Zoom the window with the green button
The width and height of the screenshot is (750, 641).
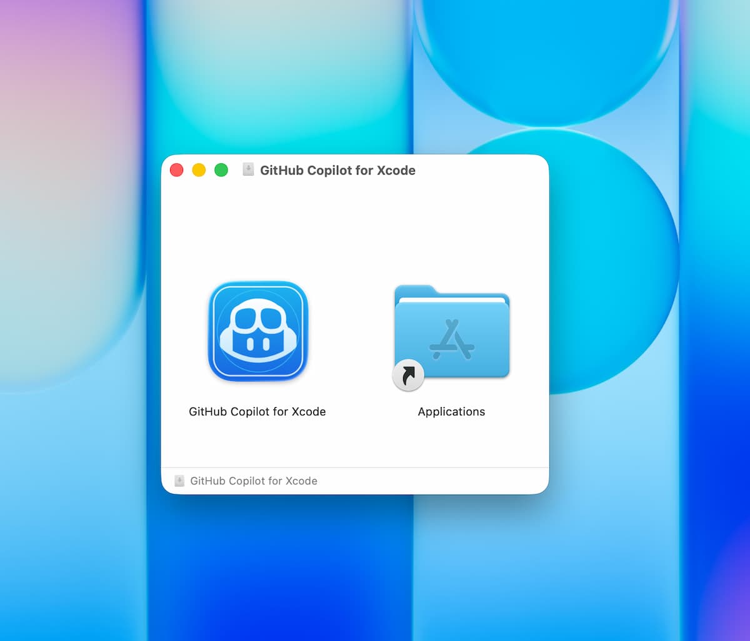point(221,170)
